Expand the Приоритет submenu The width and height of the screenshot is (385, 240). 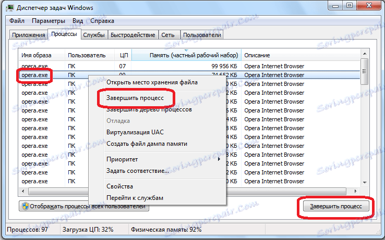tap(157, 159)
